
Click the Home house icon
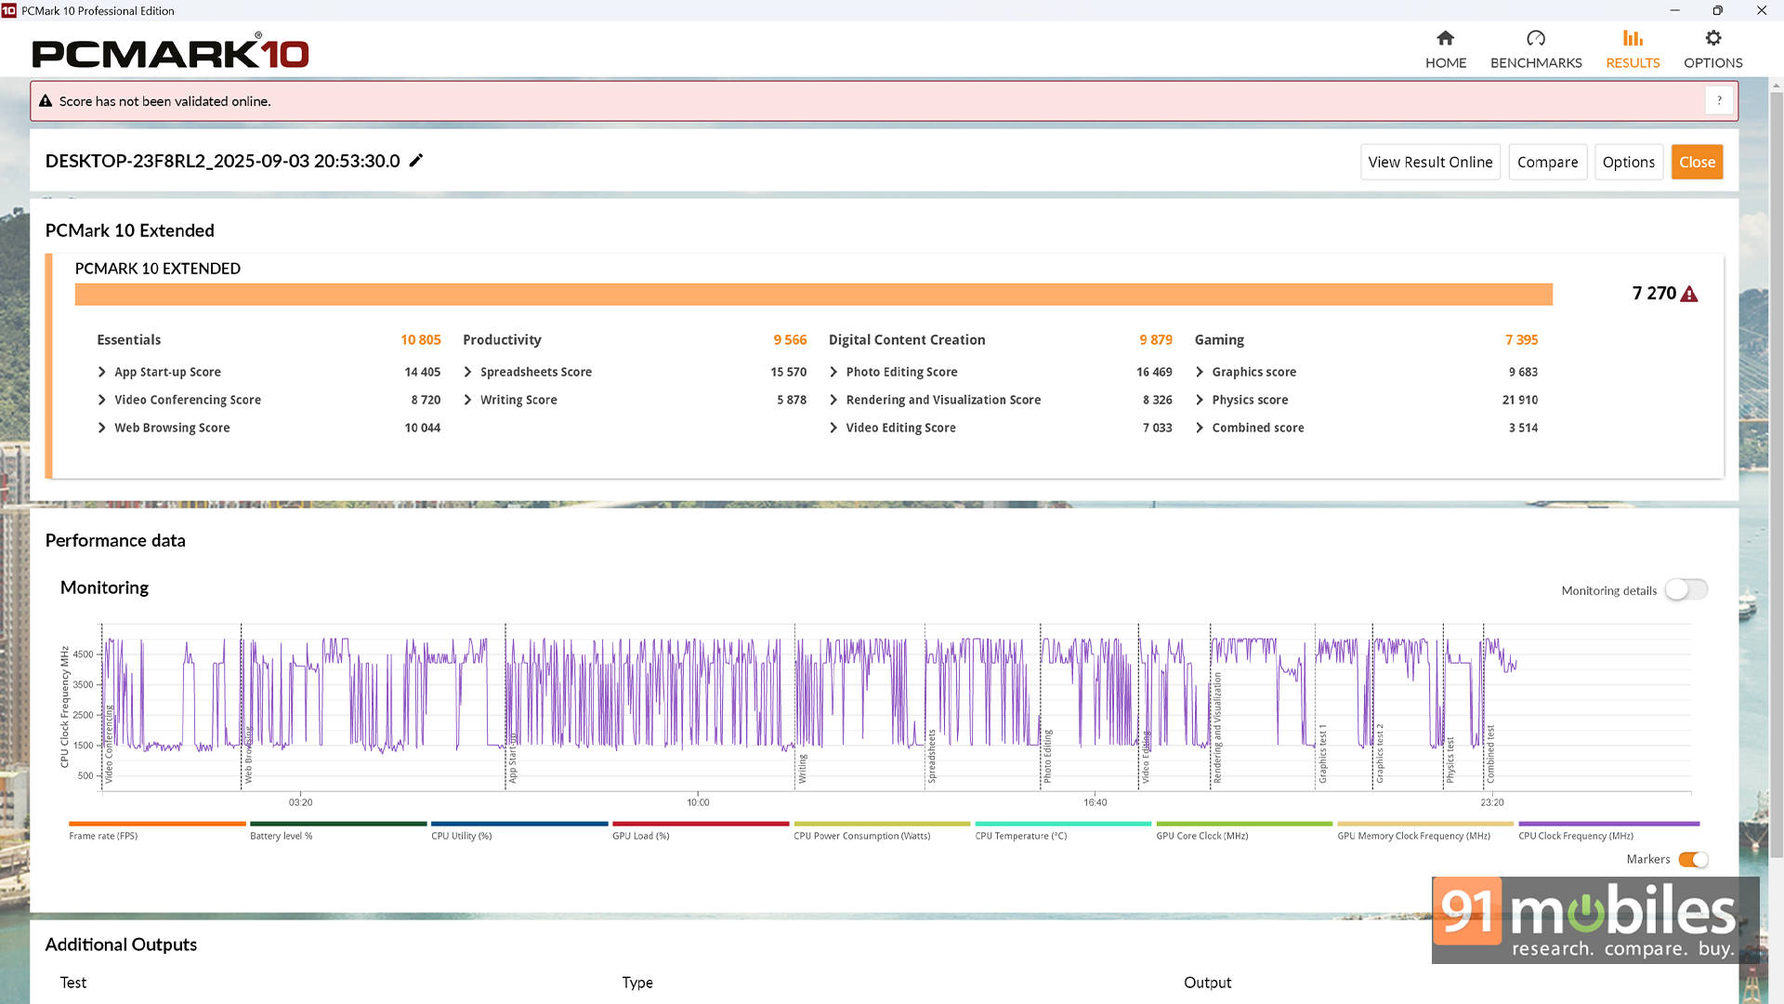[x=1445, y=38]
